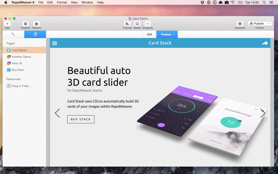Click the battery status icon

[x=240, y=2]
